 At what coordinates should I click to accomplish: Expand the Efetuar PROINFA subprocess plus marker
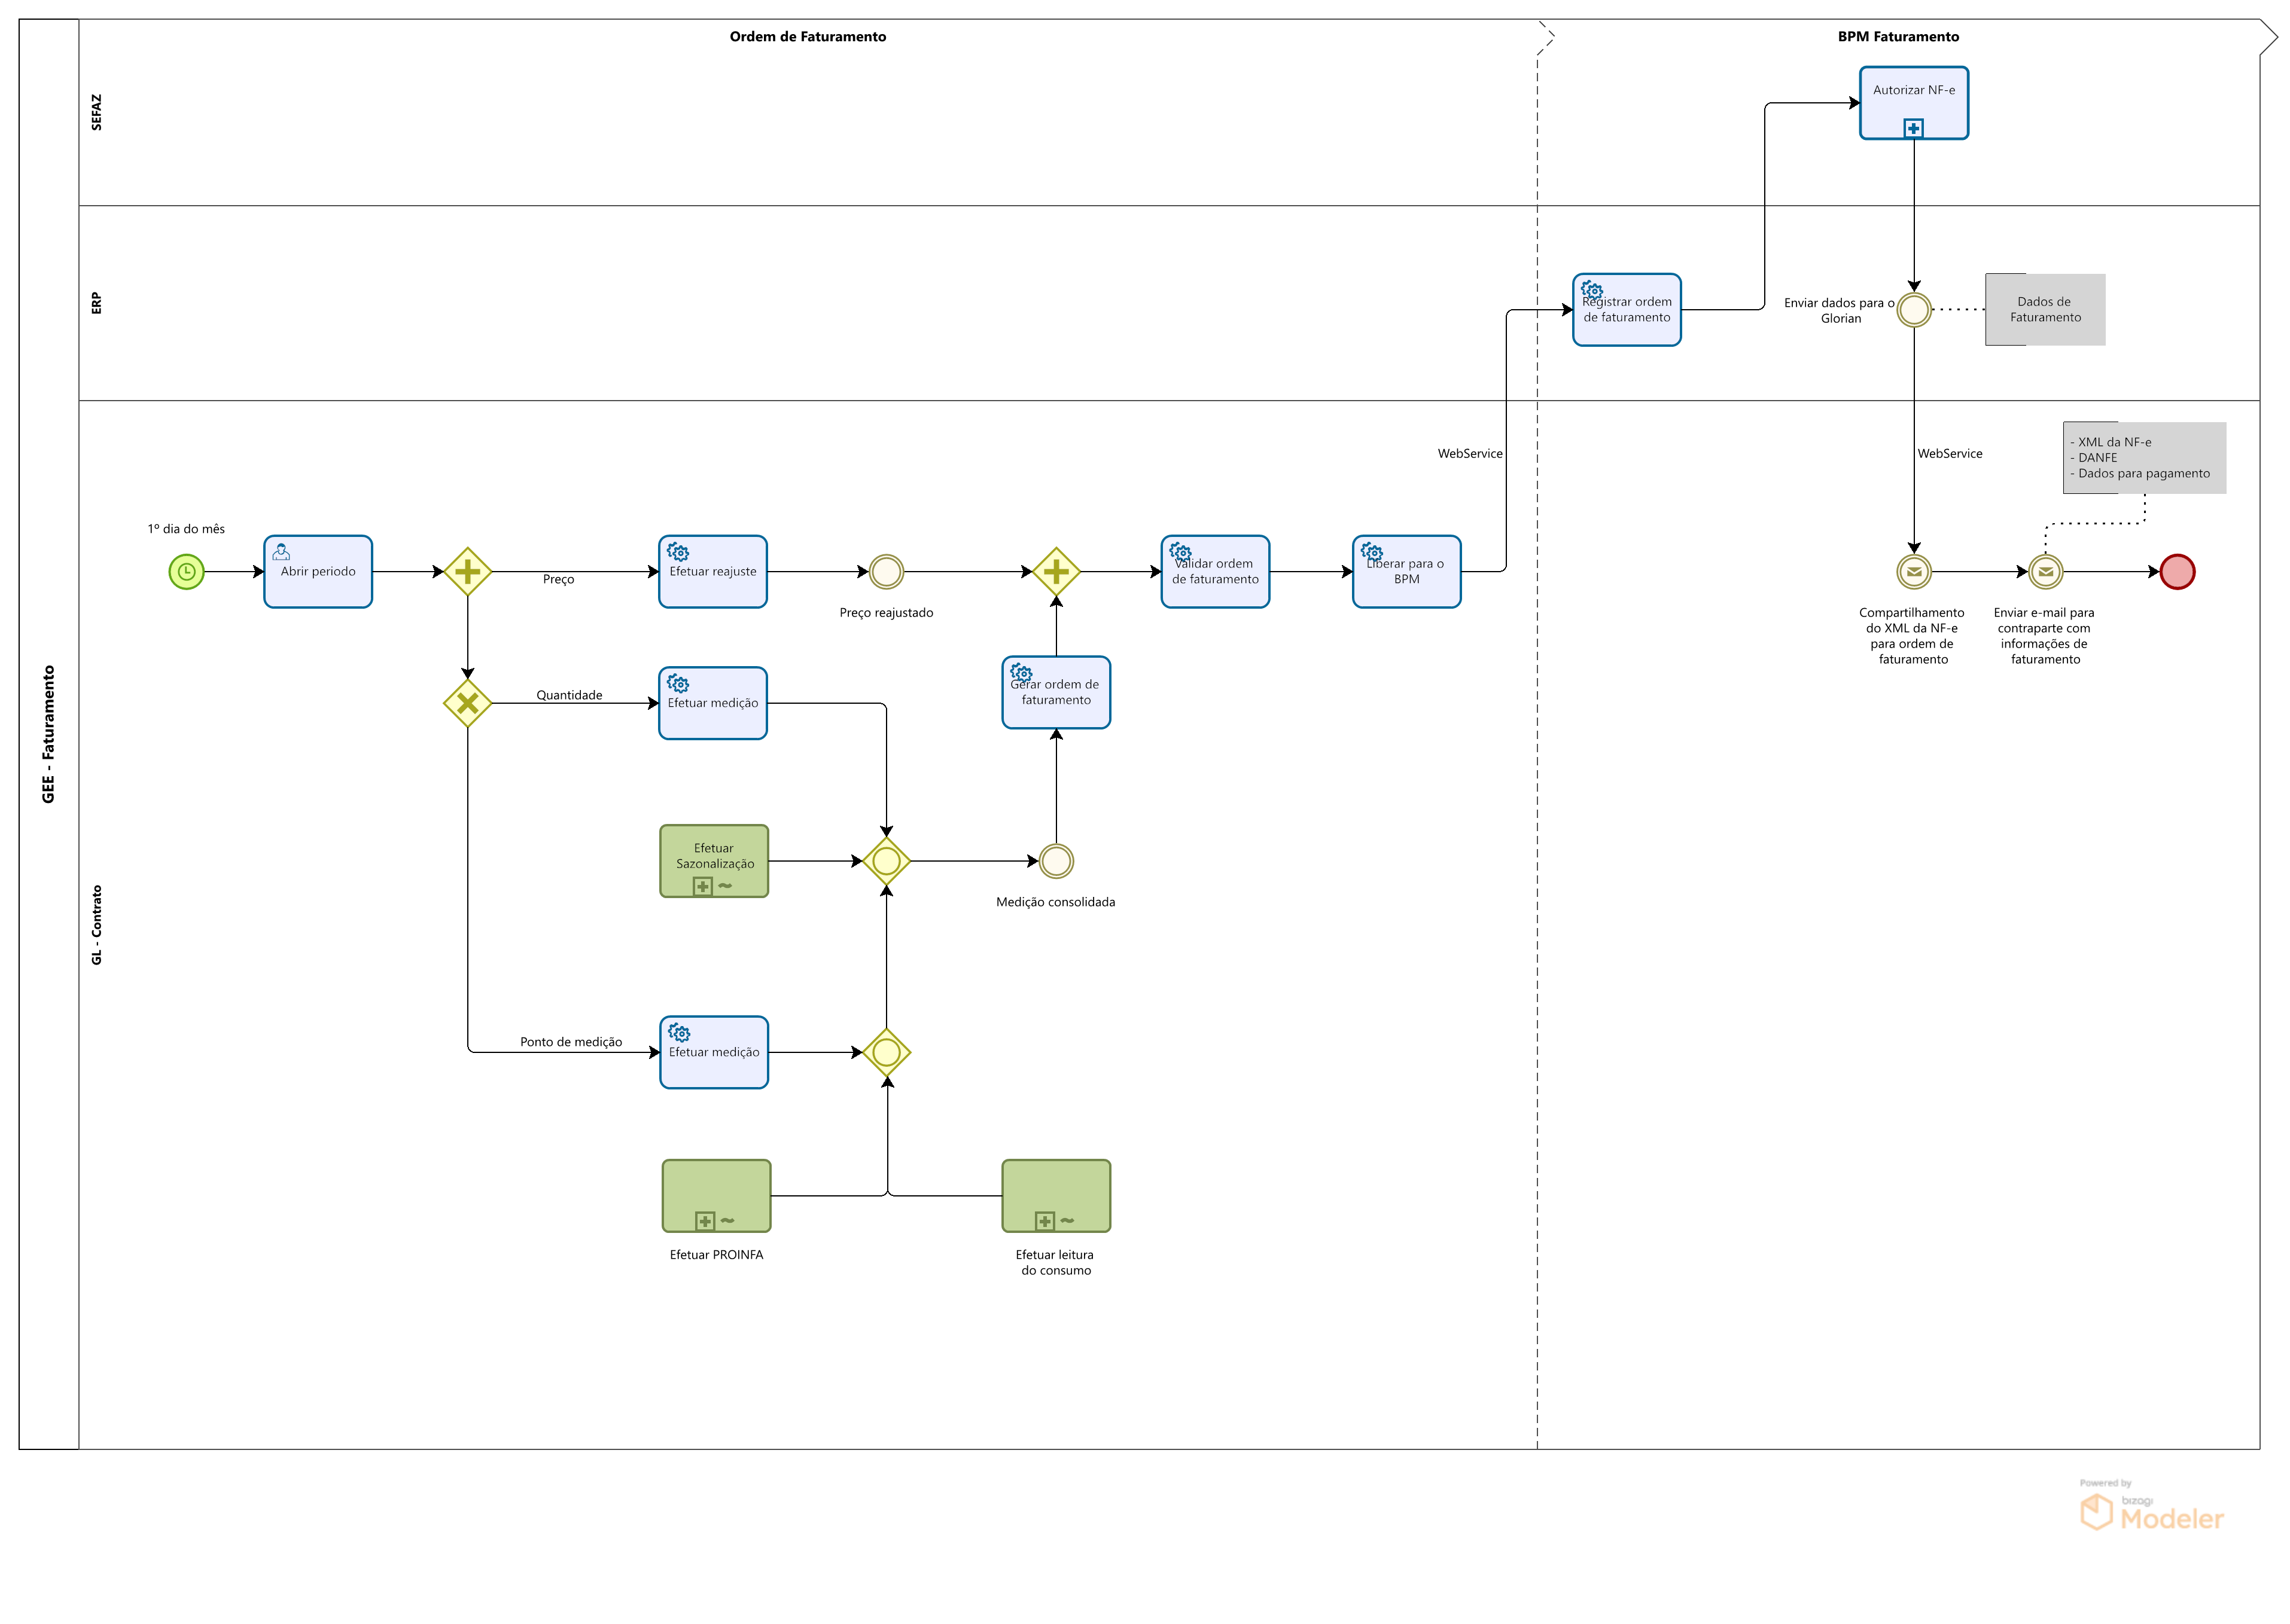point(704,1221)
